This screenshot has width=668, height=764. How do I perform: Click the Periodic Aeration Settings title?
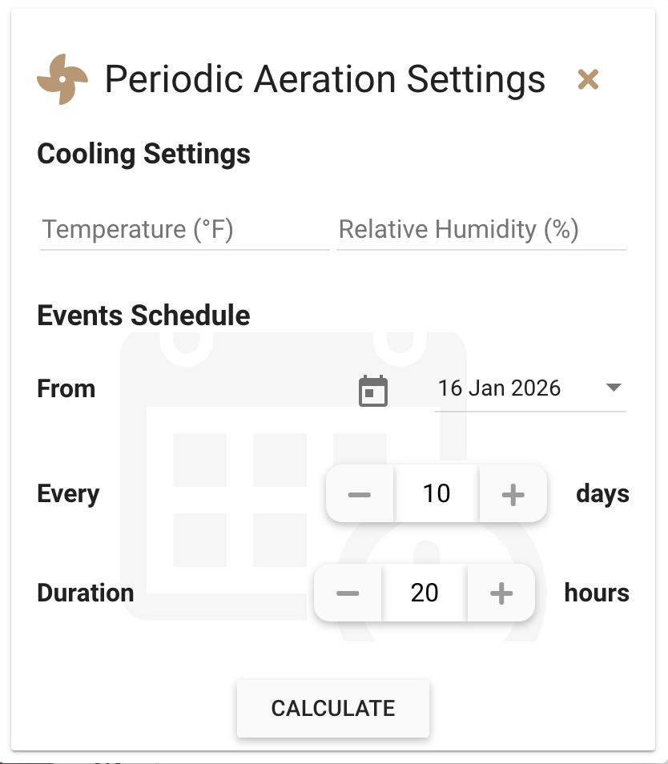(x=325, y=79)
